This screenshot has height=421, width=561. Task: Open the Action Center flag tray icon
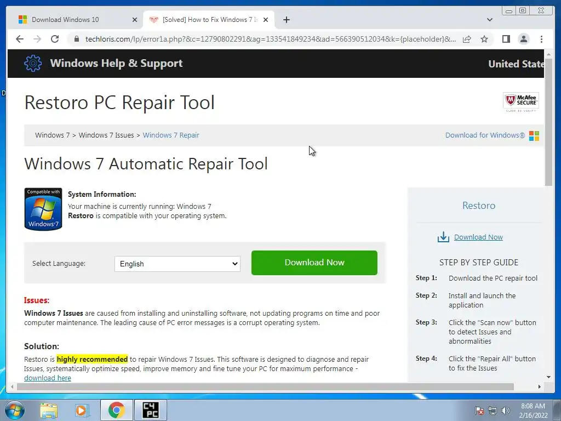click(x=479, y=411)
